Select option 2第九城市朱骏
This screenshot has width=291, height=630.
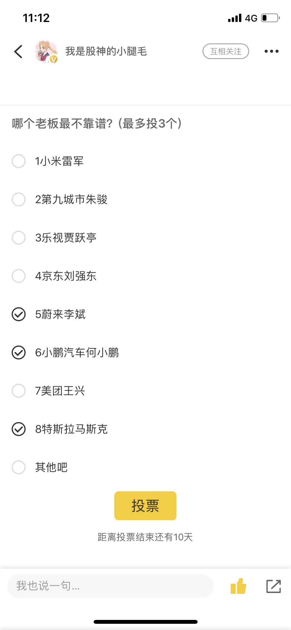pos(19,199)
